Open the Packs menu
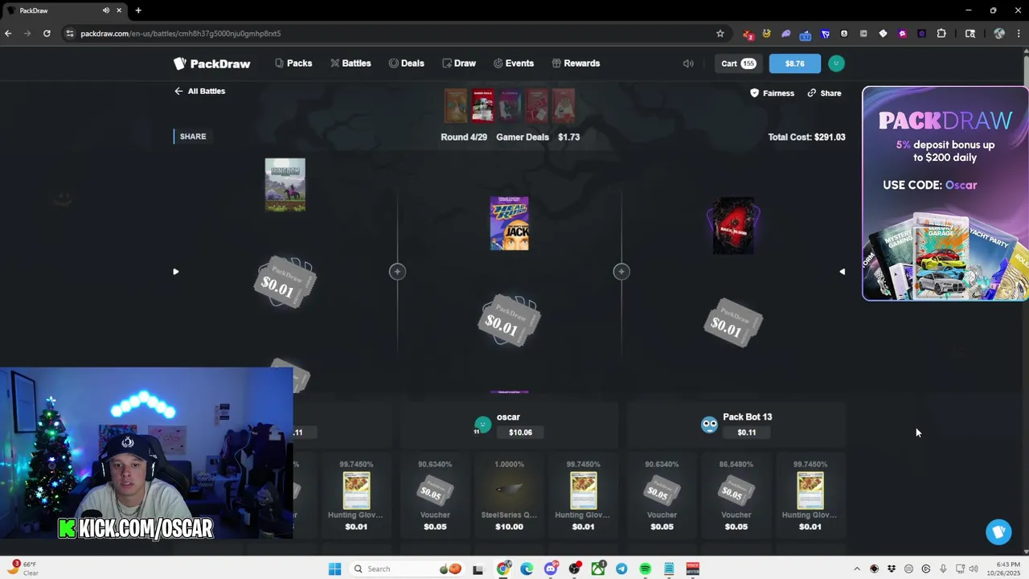Screen dimensions: 1029x579 click(293, 63)
